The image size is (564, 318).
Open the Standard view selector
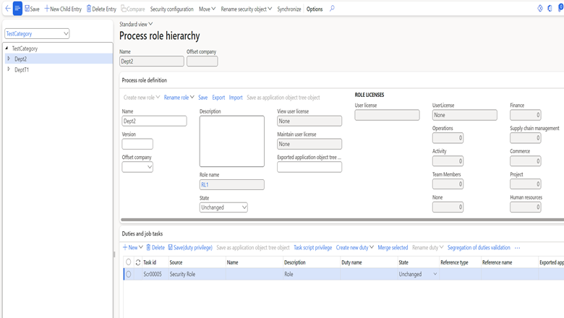coord(136,24)
